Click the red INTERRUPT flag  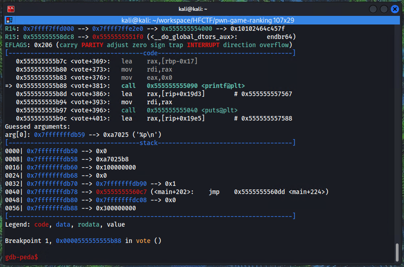pos(203,45)
